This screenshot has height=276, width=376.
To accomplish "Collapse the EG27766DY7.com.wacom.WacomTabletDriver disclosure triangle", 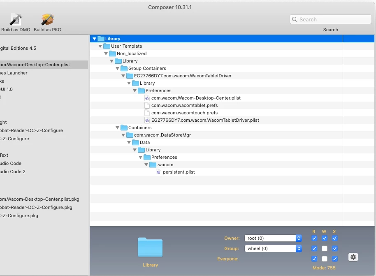I will [123, 76].
